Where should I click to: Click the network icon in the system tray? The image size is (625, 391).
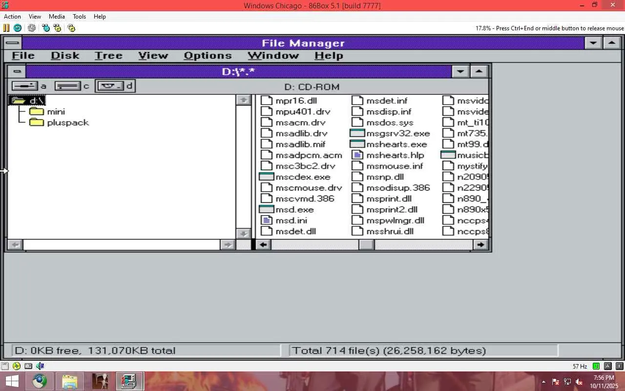(567, 382)
